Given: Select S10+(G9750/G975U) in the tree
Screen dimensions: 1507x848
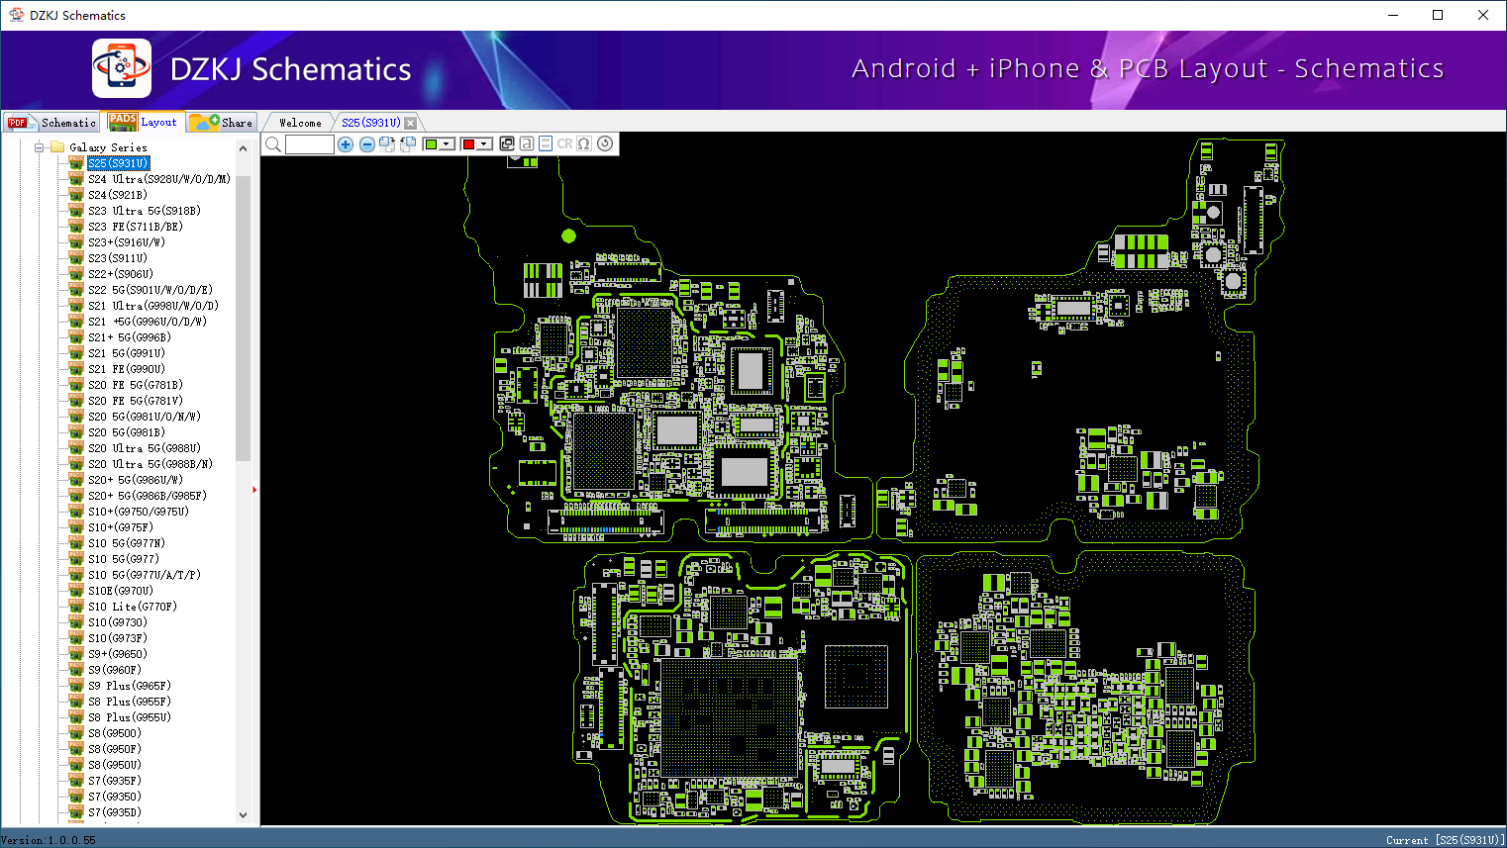Looking at the screenshot, I should (x=139, y=512).
